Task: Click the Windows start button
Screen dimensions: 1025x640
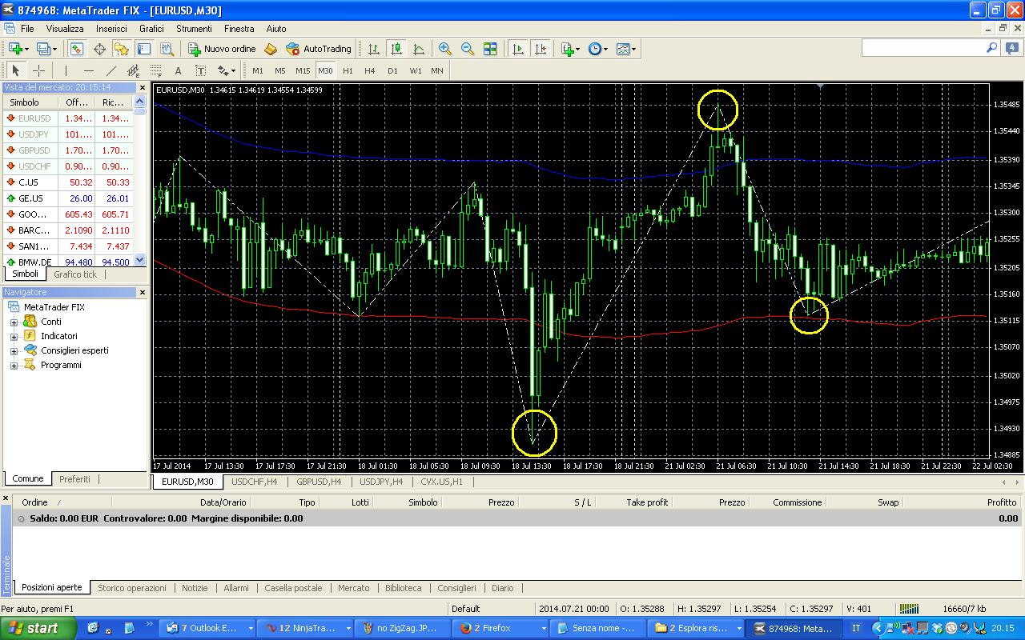Action: [38, 628]
